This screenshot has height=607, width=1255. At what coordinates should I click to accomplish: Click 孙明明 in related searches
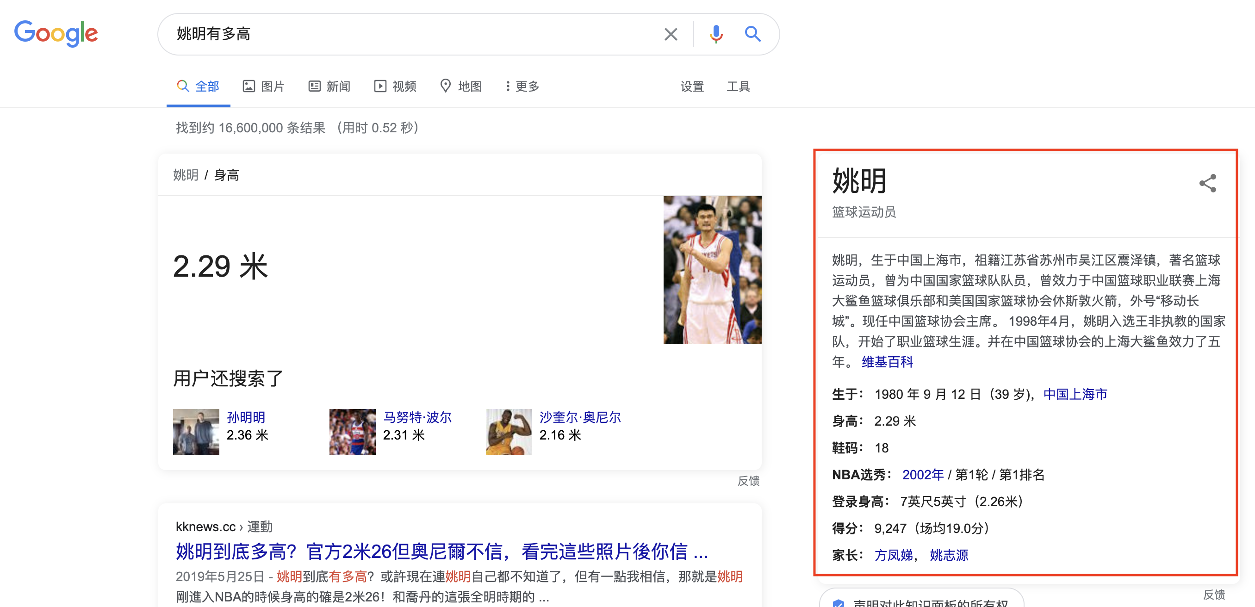(246, 417)
